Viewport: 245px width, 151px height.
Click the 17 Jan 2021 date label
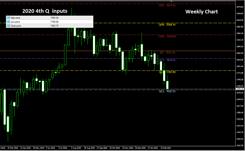[x=153, y=148]
